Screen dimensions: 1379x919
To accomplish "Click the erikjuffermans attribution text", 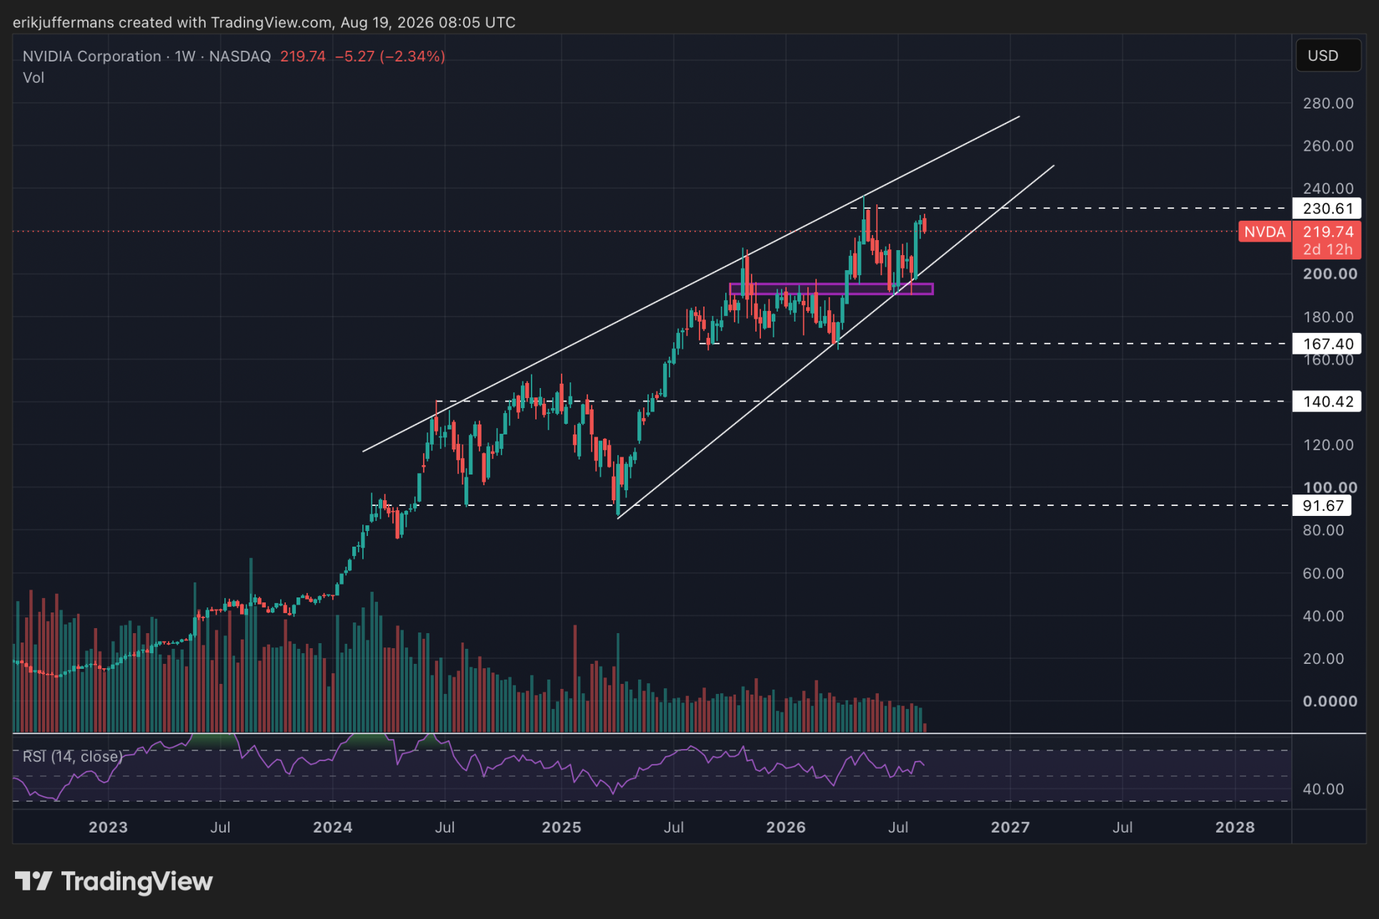I will [x=264, y=22].
